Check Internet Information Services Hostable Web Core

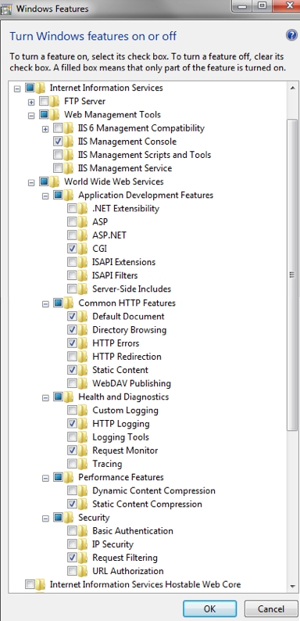(x=30, y=584)
